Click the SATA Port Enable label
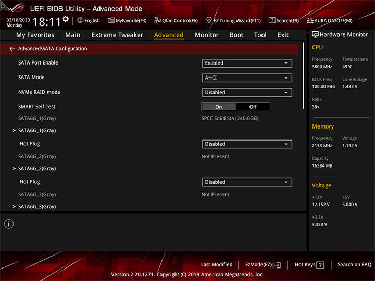375x281 pixels. (38, 62)
